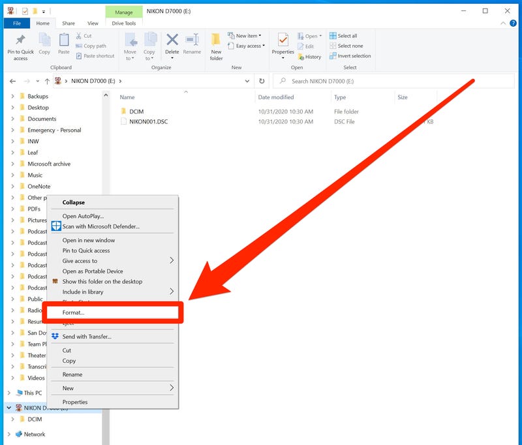The height and width of the screenshot is (445, 522).
Task: Click Invert selection in the ribbon
Action: [350, 56]
